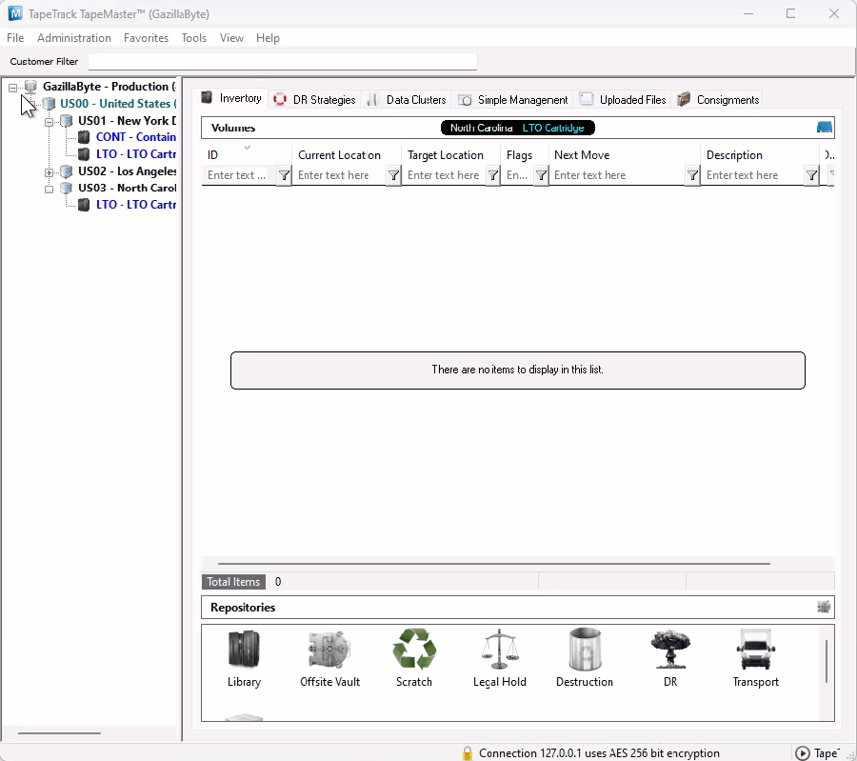Open the Tools menu
857x761 pixels.
tap(194, 38)
